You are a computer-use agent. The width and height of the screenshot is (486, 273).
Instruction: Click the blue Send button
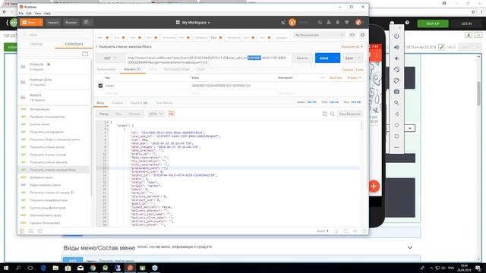[x=323, y=58]
